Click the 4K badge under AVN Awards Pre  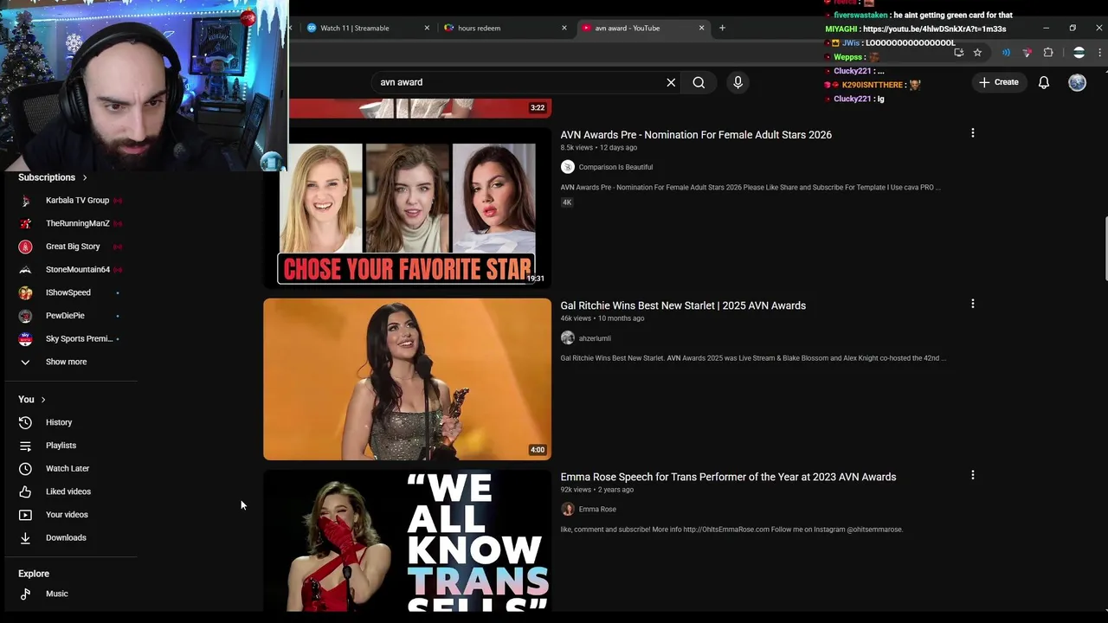(x=567, y=202)
